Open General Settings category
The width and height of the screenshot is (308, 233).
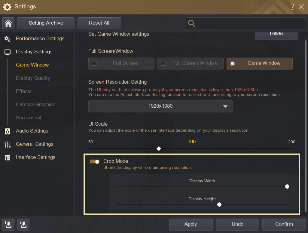click(35, 144)
